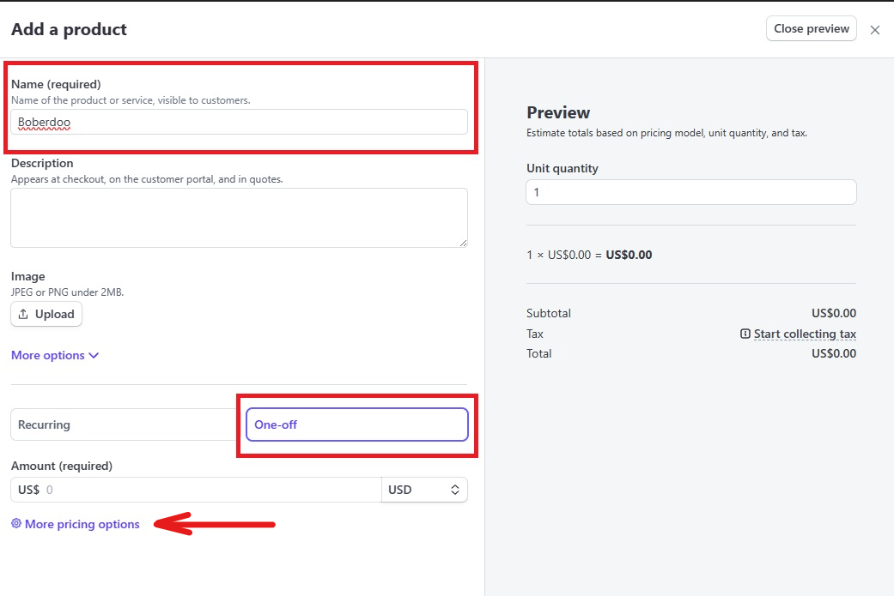Click the info icon next to Start collecting tax
Viewport: 894px width, 596px height.
pyautogui.click(x=745, y=334)
